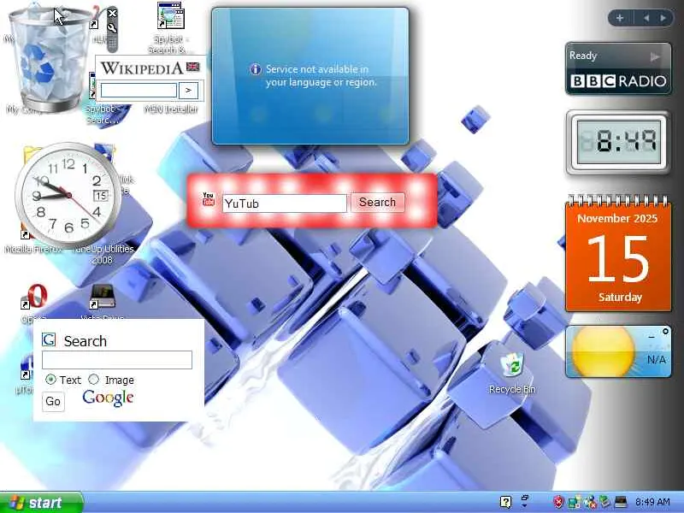Click Saturday on the calendar gadget
684x513 pixels.
click(x=620, y=298)
